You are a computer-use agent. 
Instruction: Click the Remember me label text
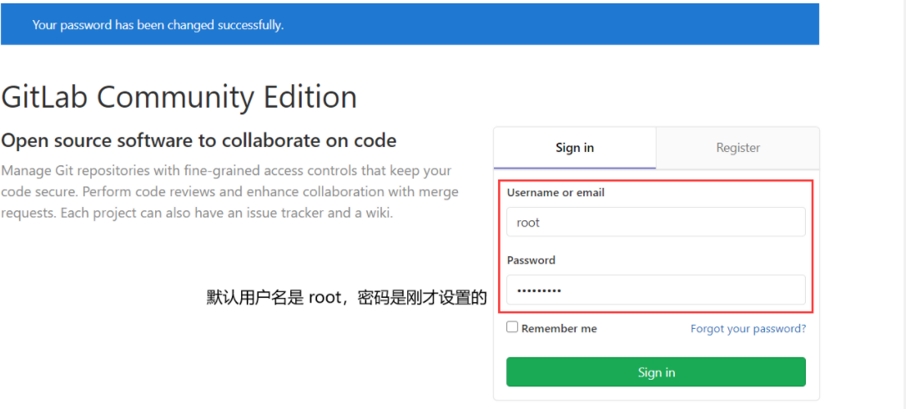559,328
